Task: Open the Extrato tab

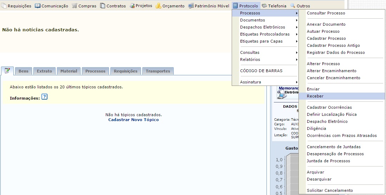Action: 44,71
